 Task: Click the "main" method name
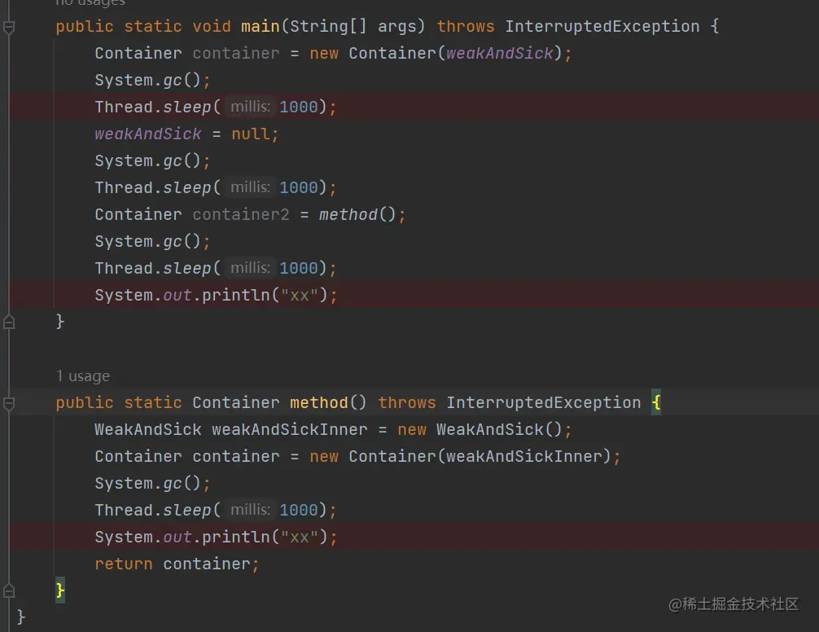[260, 27]
